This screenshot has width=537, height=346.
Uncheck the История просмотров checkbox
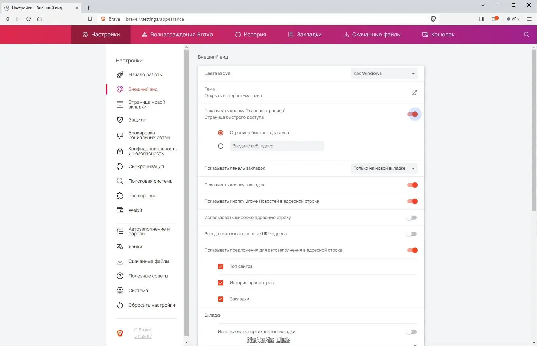click(221, 283)
